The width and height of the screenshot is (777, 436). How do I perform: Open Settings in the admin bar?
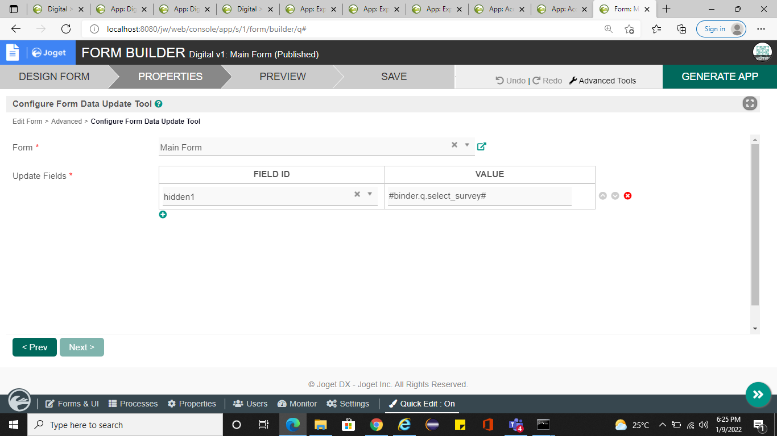click(348, 404)
